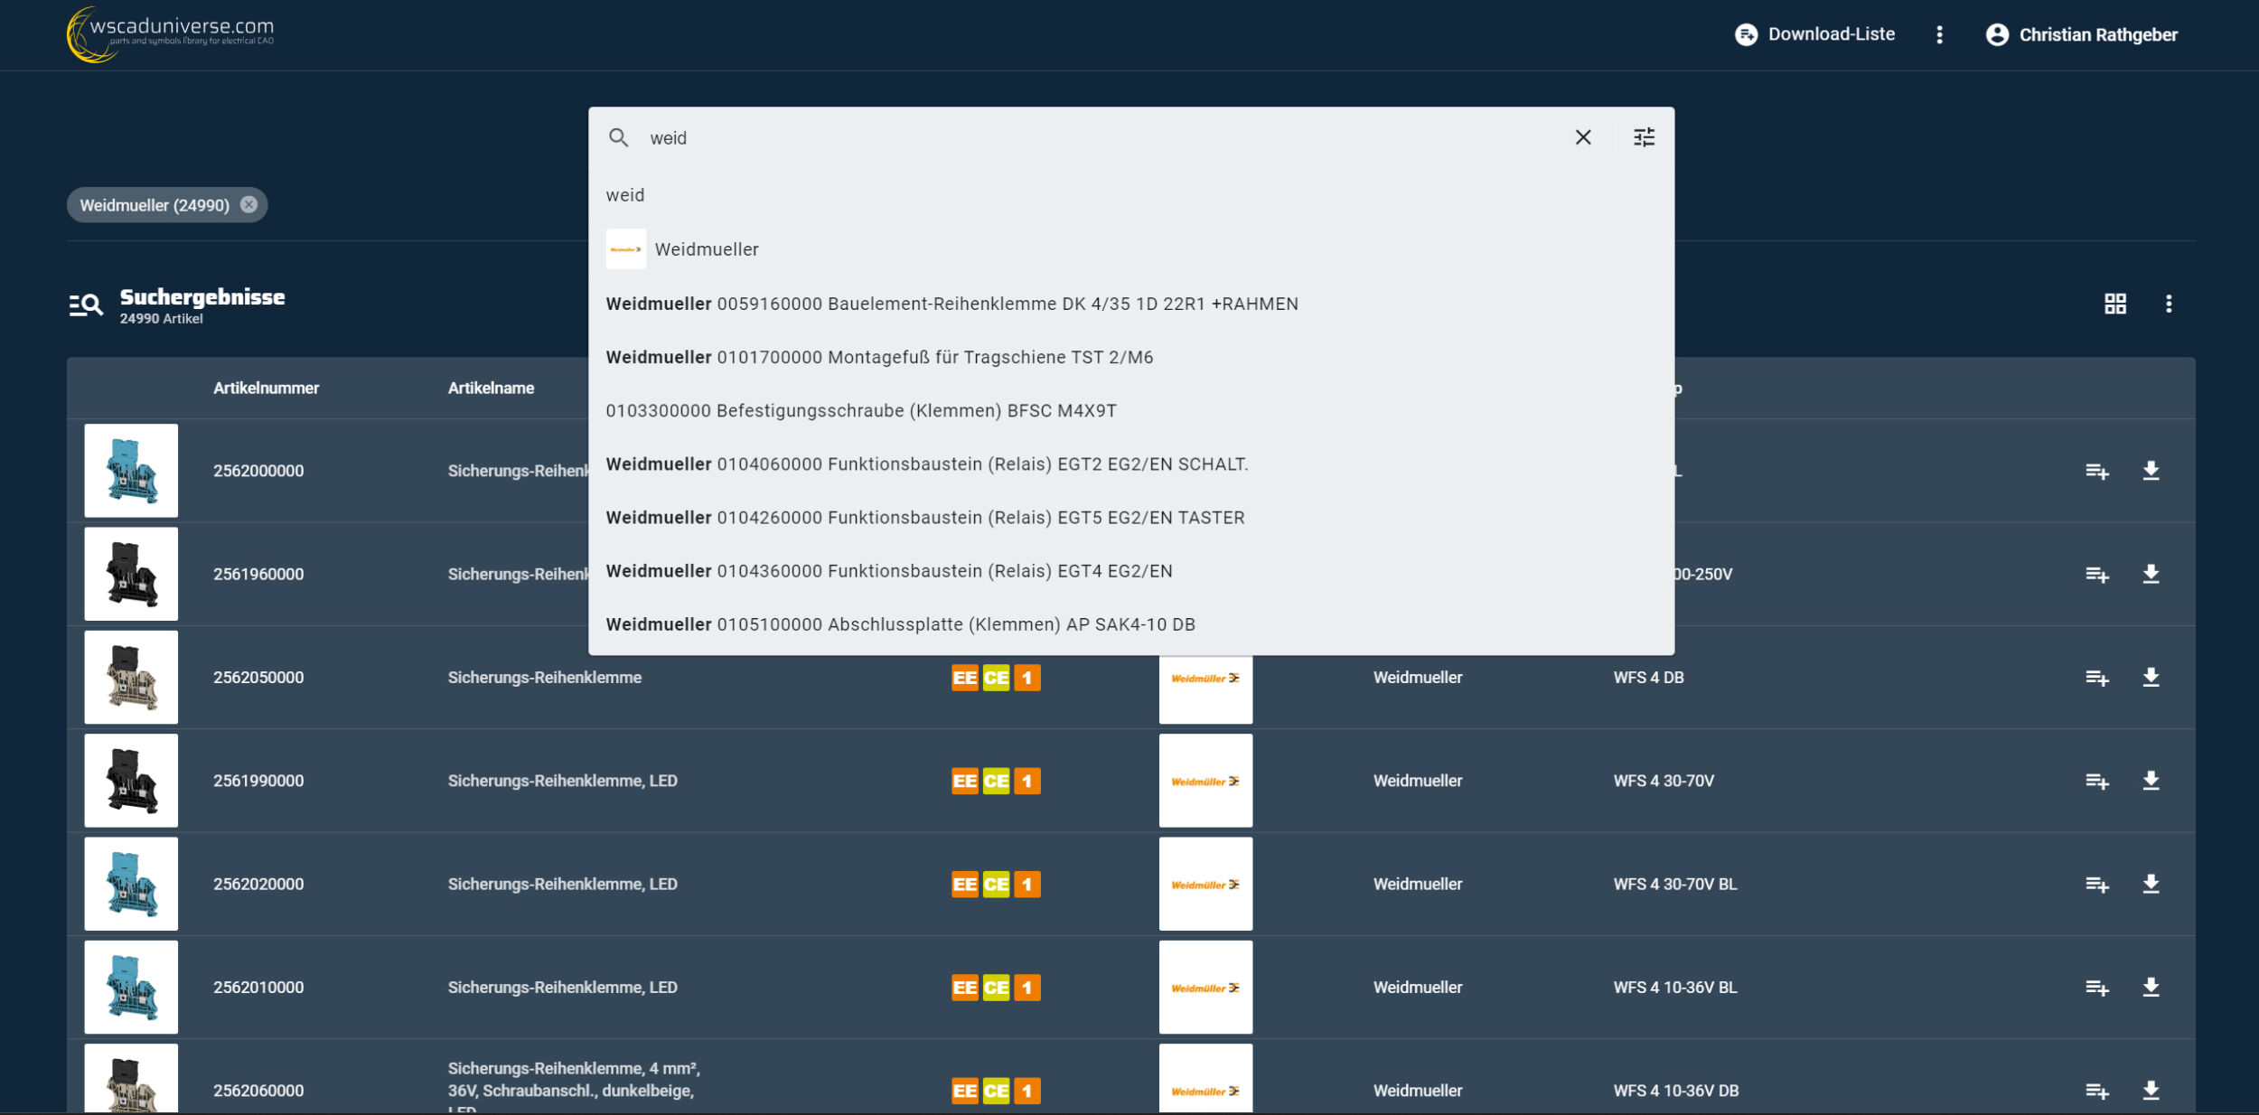
Task: Download article 2562000000
Action: pos(2151,471)
